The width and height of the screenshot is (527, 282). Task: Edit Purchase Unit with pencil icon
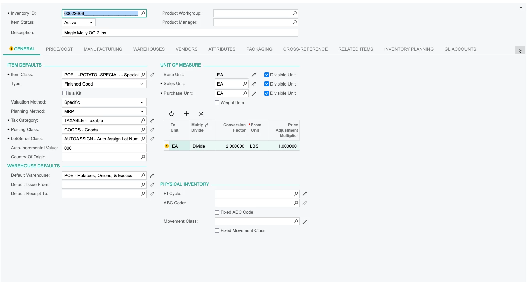click(254, 93)
